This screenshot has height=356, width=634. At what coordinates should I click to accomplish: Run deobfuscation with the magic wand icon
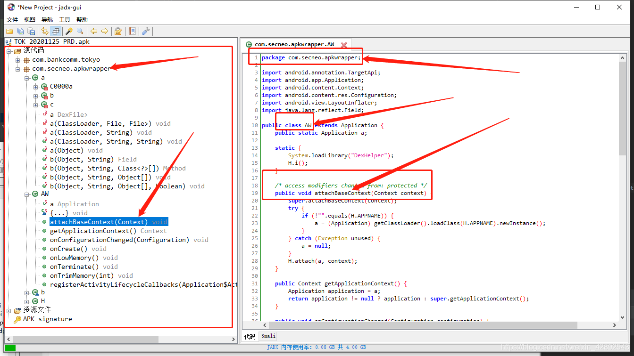pos(69,31)
